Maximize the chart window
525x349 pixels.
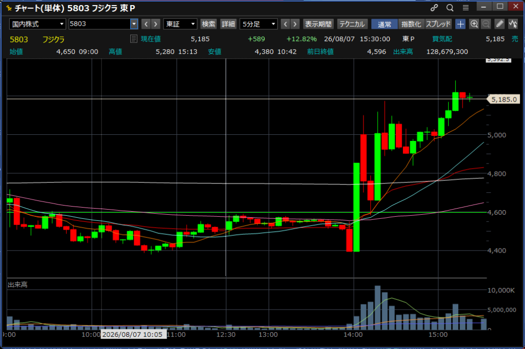click(500, 6)
